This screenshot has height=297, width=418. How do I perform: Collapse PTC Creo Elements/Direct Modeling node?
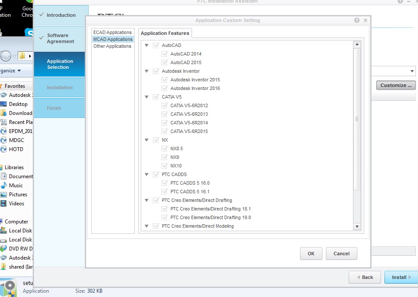[147, 226]
